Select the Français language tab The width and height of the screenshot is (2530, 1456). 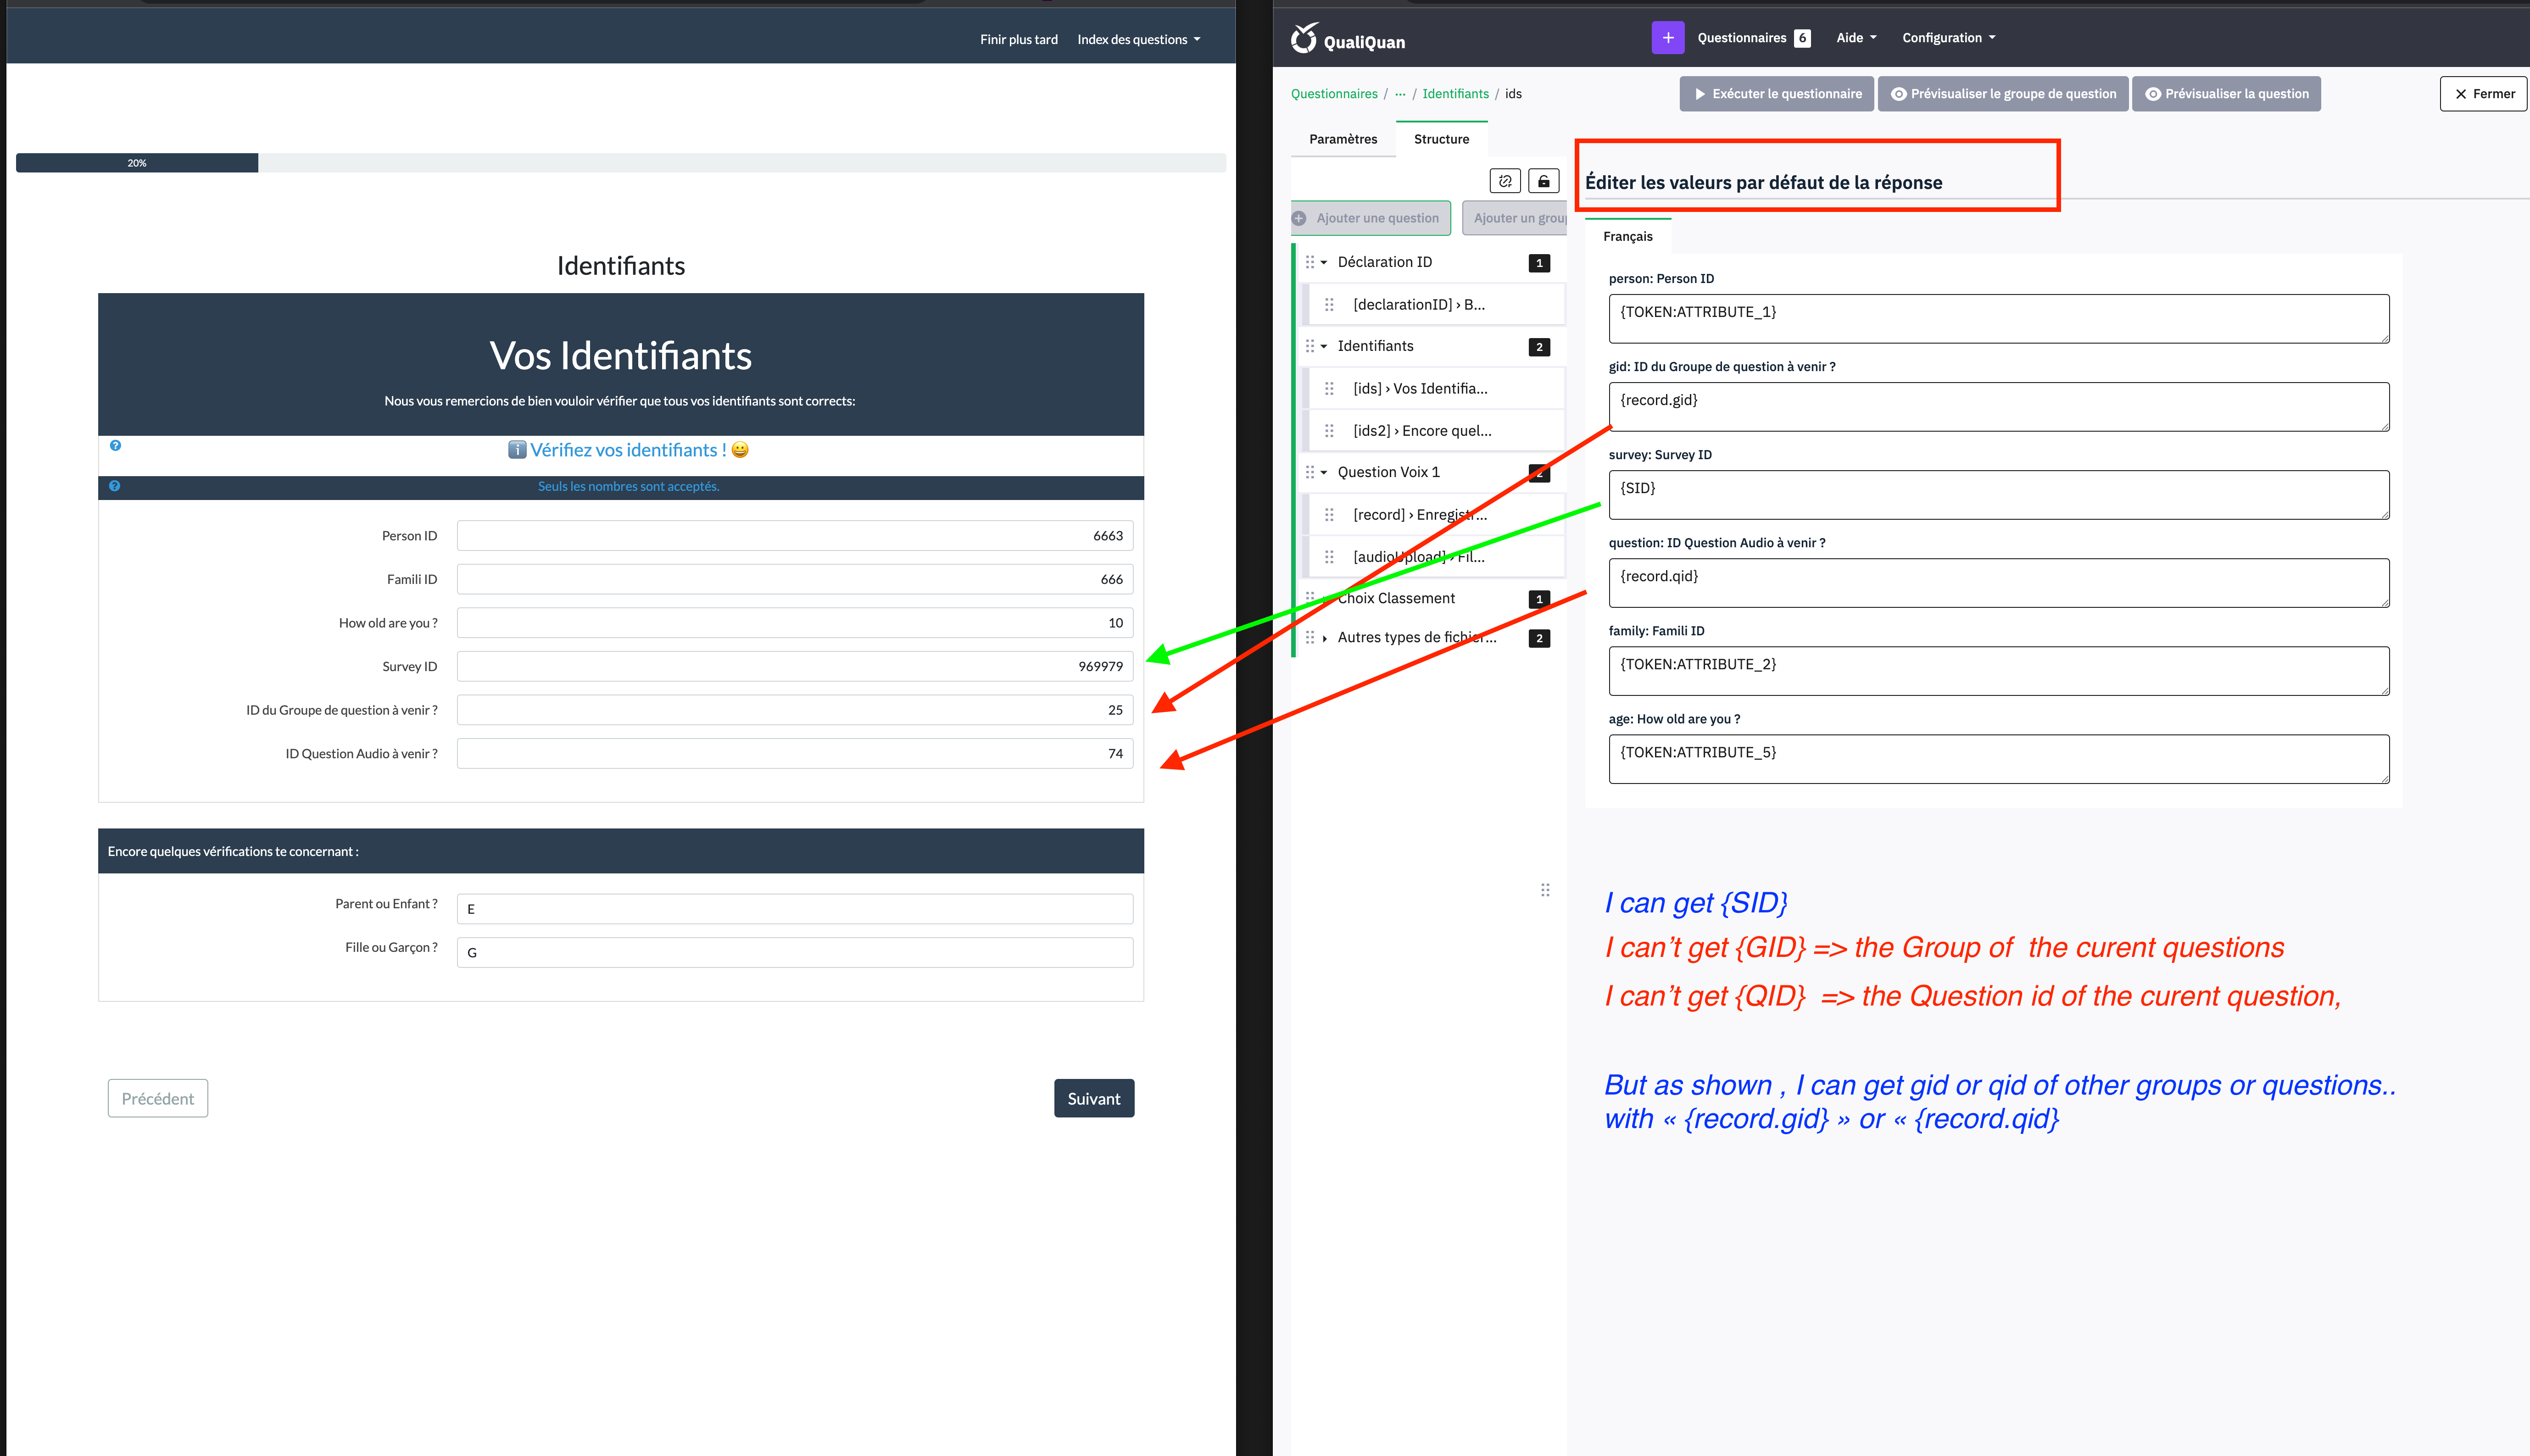tap(1627, 237)
